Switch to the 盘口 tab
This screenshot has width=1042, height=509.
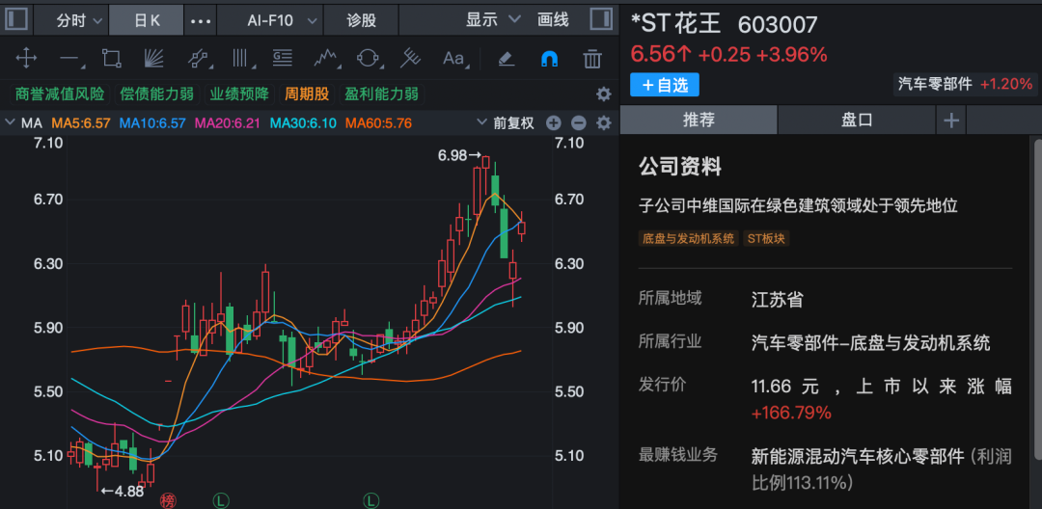[x=856, y=120]
